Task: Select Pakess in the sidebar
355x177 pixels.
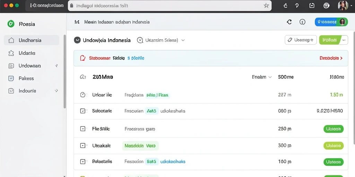Action: [32, 78]
